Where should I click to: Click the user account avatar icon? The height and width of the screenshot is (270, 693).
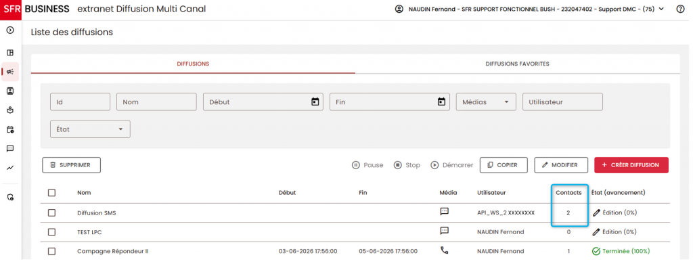coord(399,9)
